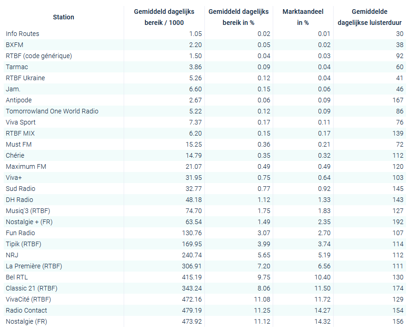
Task: Click NRJ daily reach percentage 5.65
Action: [x=261, y=255]
